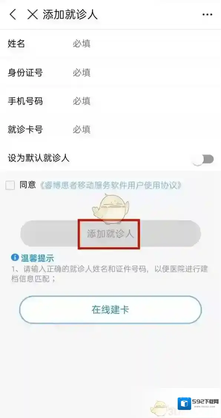Image resolution: width=221 pixels, height=418 pixels.
Task: Check the 同意 agreement checkbox
Action: [10, 185]
